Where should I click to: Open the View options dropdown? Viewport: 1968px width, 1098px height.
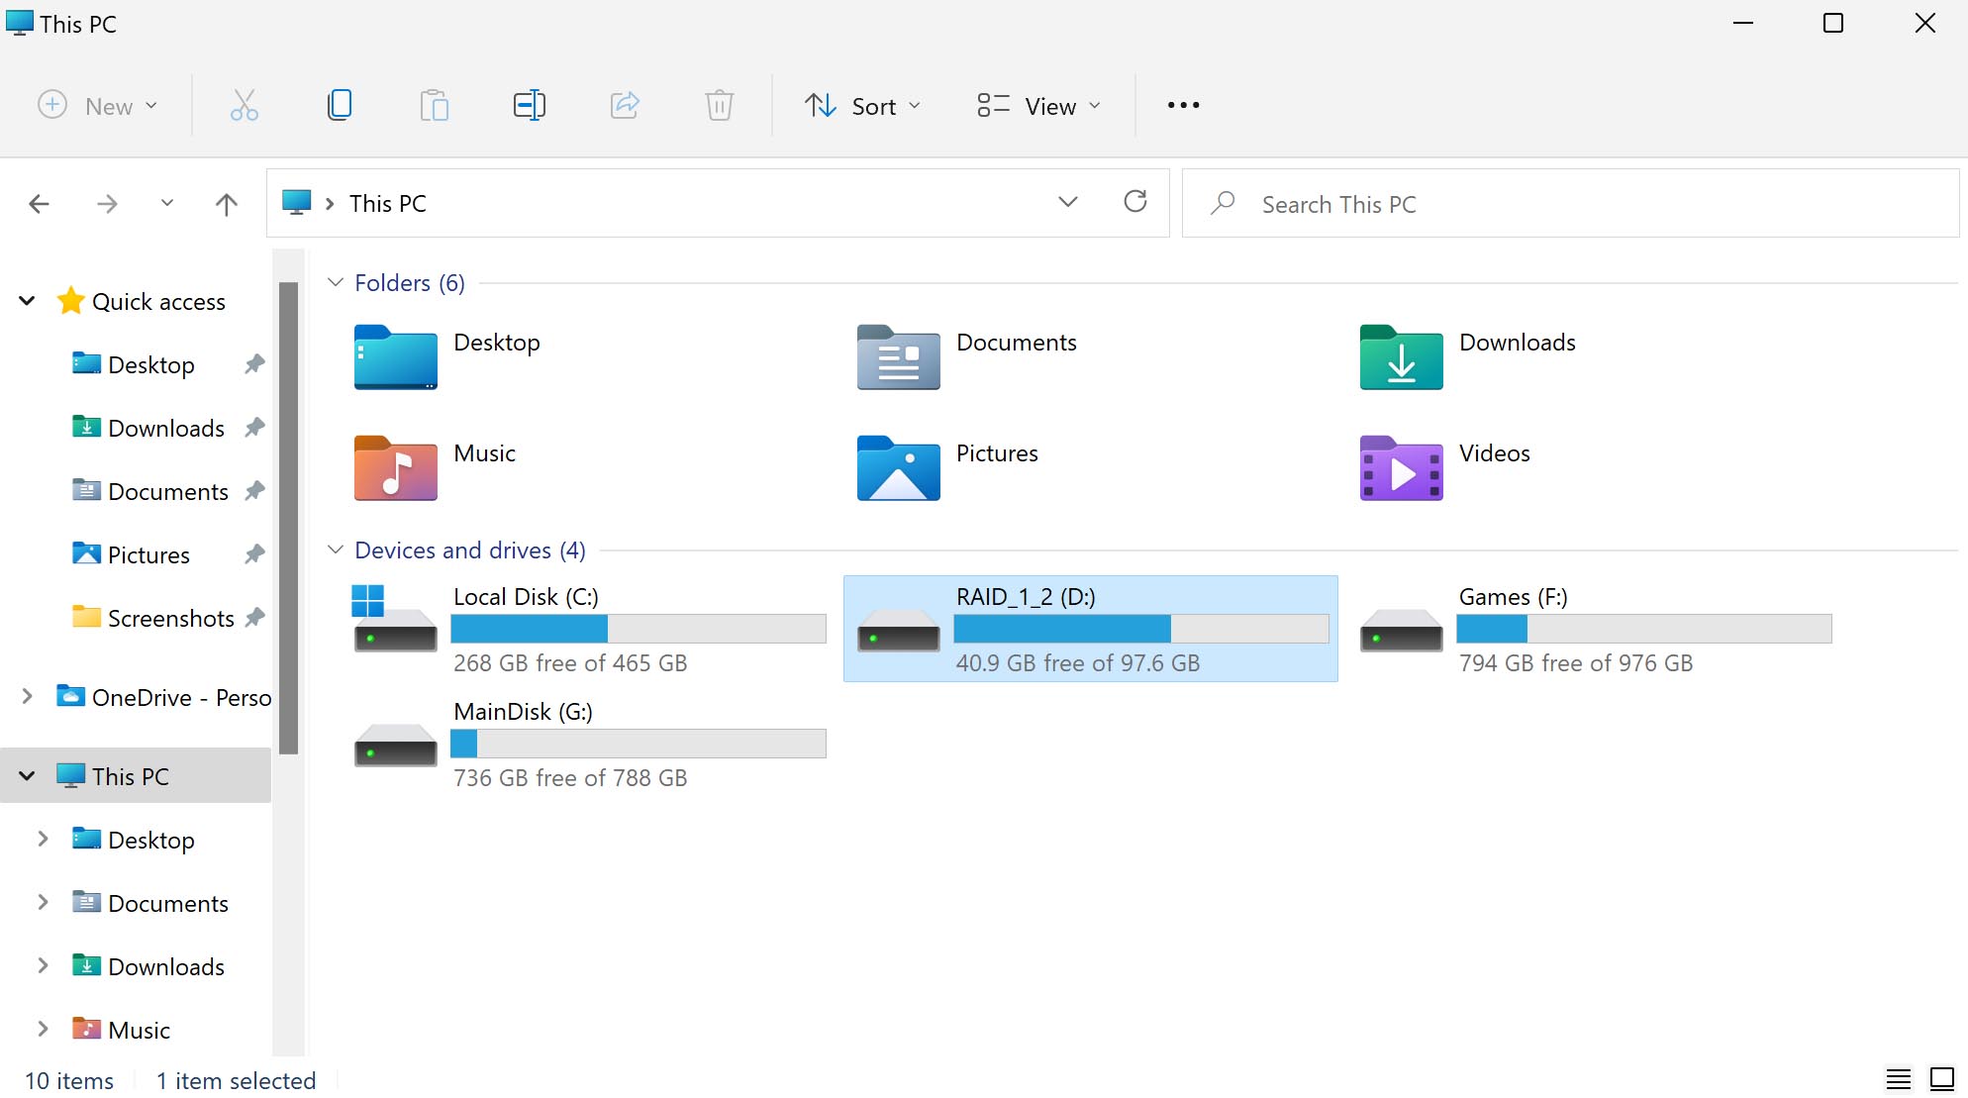[x=1040, y=104]
